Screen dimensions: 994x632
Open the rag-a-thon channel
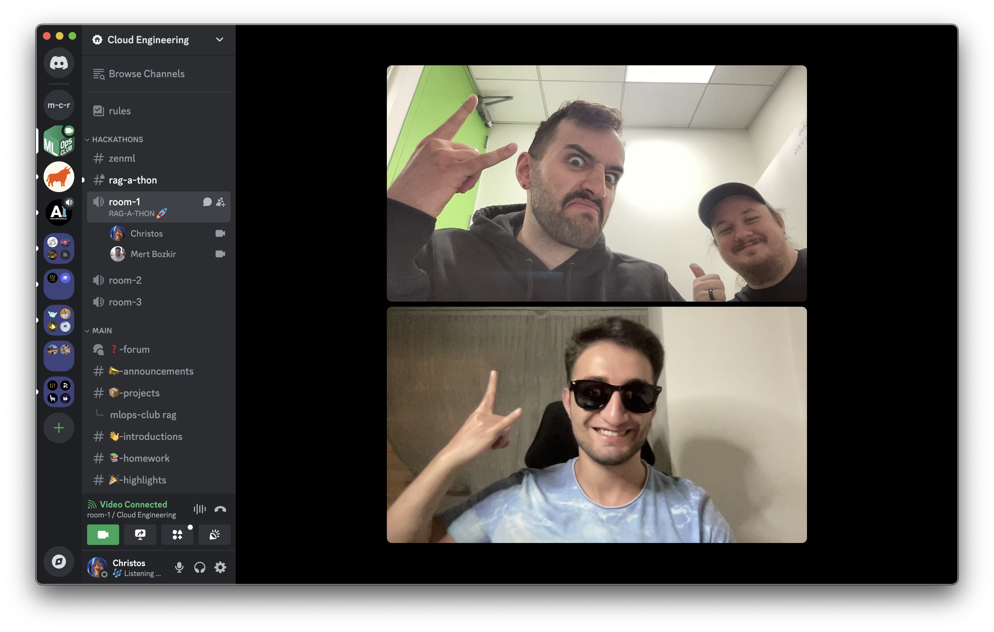pos(133,180)
